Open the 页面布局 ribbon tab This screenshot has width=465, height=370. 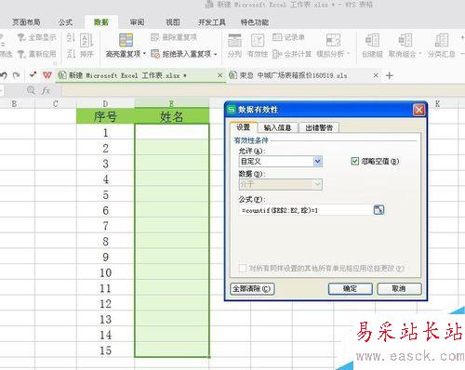point(26,22)
